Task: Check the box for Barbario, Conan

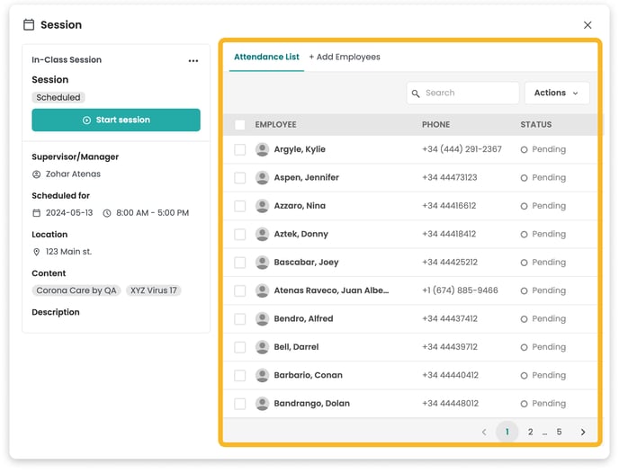Action: click(239, 375)
